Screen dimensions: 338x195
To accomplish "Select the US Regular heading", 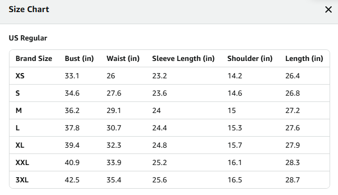I will 28,38.
